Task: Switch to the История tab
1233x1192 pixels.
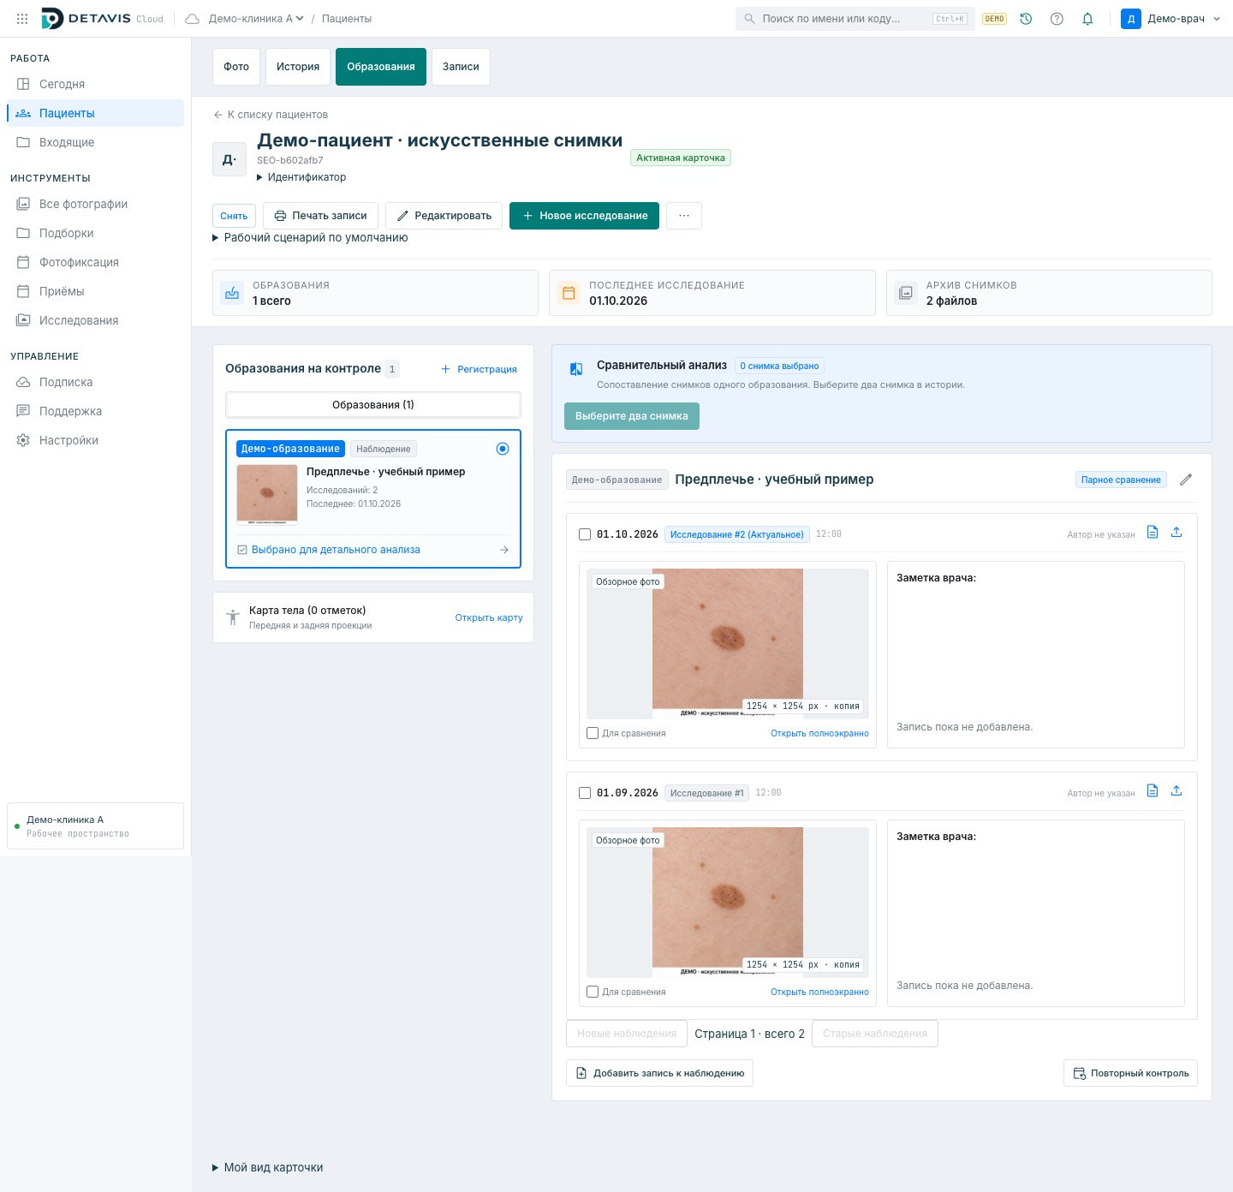Action: coord(298,67)
